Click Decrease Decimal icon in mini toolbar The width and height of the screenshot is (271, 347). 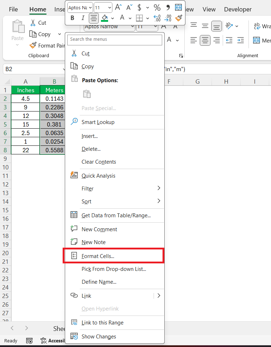coord(168,18)
